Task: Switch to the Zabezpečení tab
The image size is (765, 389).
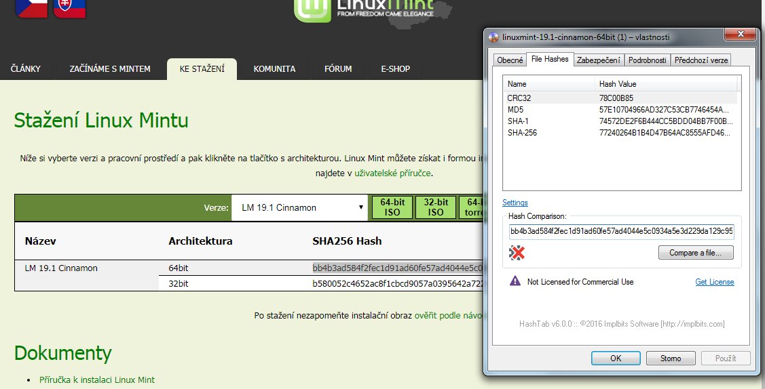Action: [x=599, y=60]
